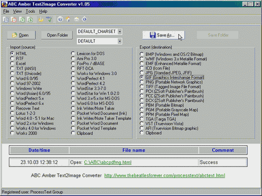Select Clipboard as import source

[x=82, y=133]
